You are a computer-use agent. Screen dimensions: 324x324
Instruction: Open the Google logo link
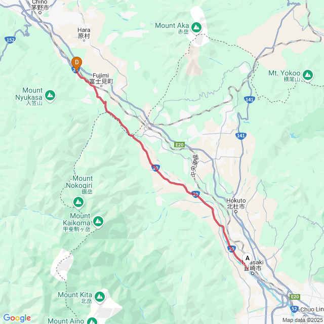[x=17, y=318]
